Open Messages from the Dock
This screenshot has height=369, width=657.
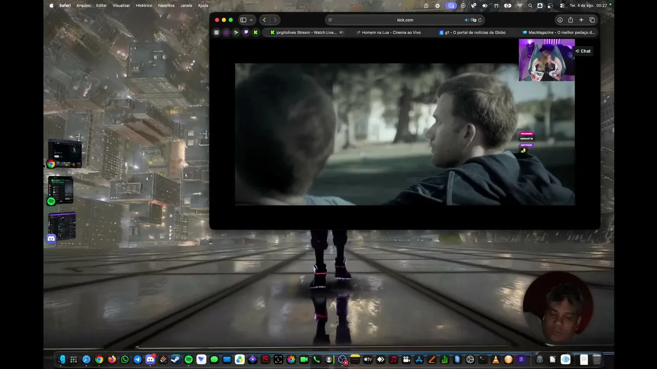pos(214,360)
